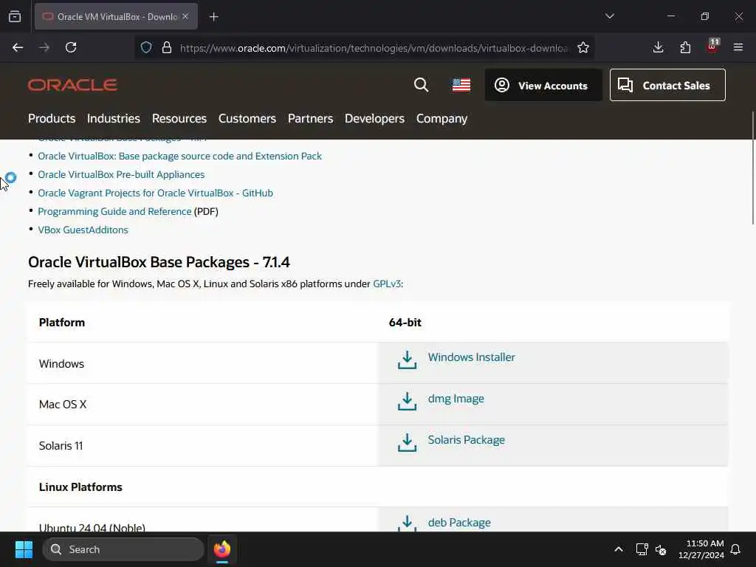Open the Customers menu
756x567 pixels.
(247, 119)
